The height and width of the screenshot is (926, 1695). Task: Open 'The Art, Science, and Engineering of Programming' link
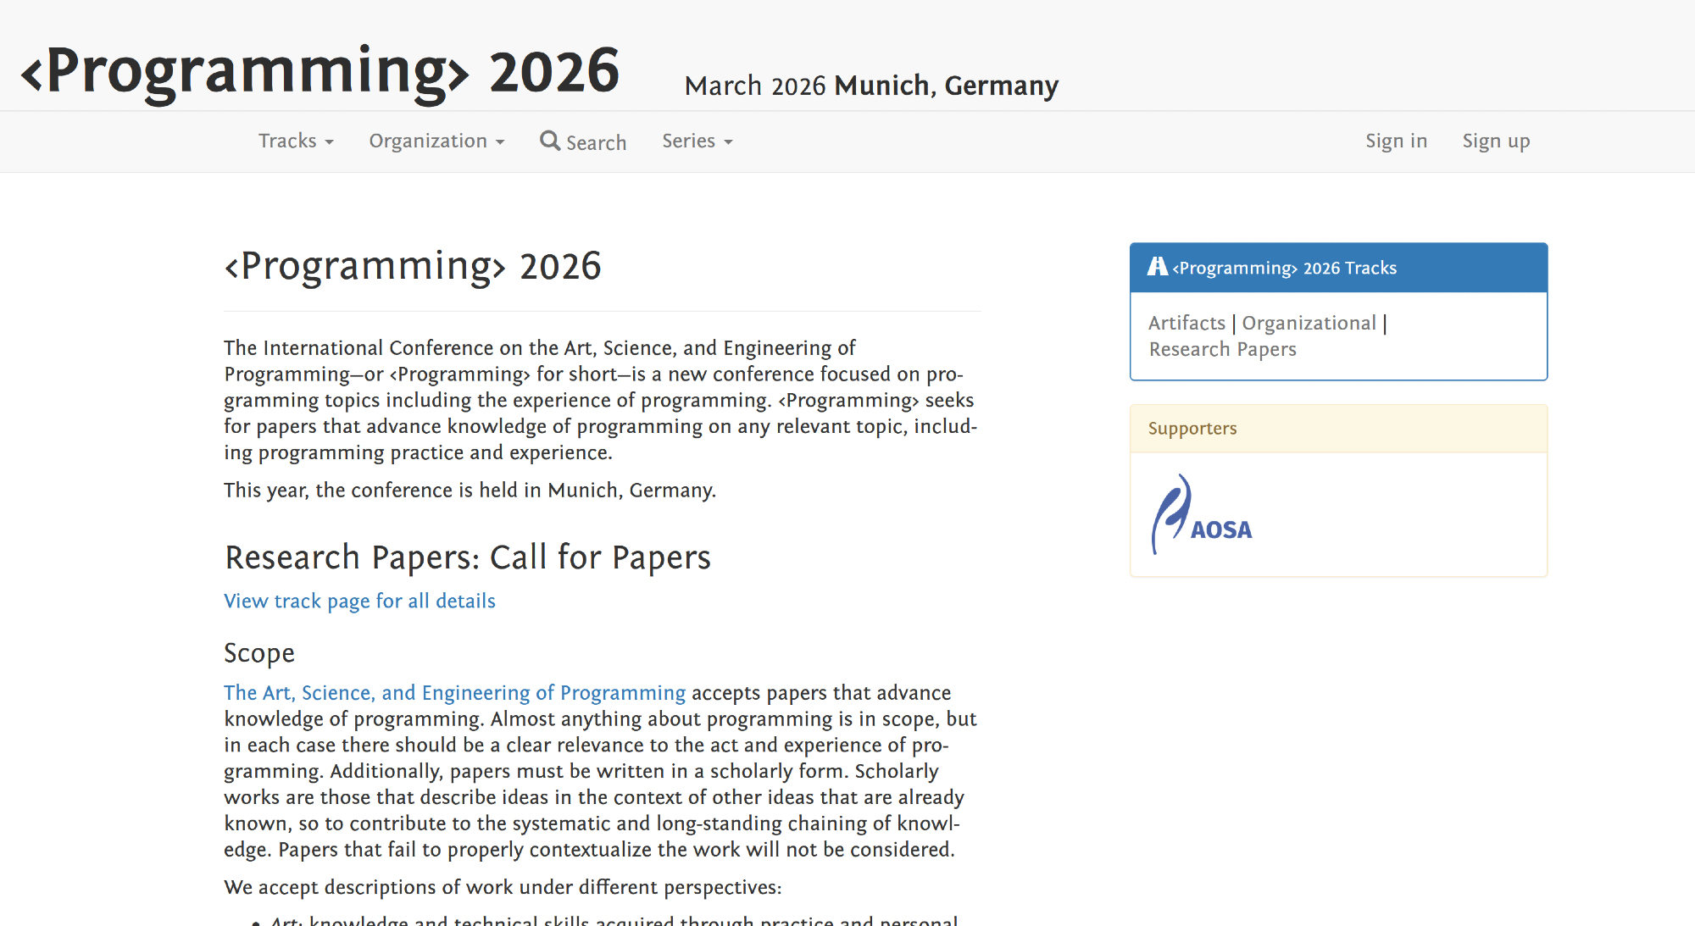(x=454, y=692)
